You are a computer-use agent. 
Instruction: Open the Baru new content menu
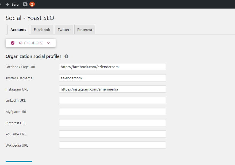12,5
